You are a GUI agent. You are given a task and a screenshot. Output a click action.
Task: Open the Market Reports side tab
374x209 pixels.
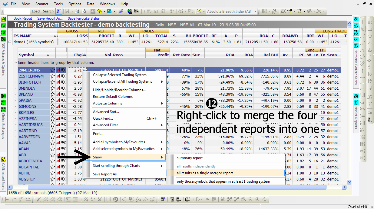(356, 118)
